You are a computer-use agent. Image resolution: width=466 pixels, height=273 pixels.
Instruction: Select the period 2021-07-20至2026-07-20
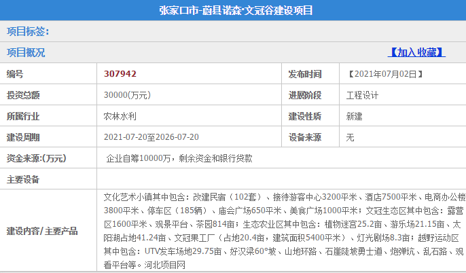(x=151, y=137)
